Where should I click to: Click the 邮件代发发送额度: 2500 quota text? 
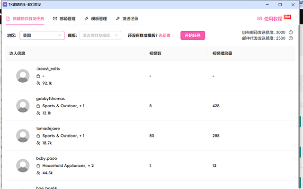click(264, 38)
